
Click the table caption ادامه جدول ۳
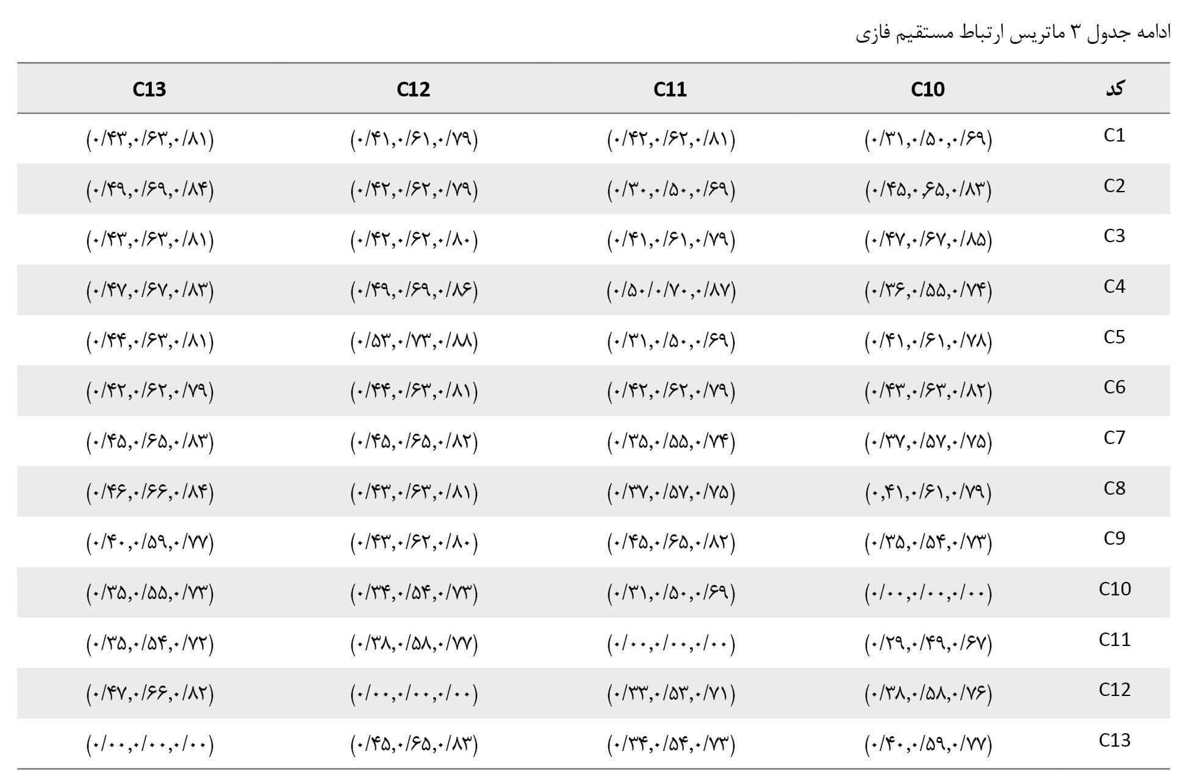pos(1118,32)
